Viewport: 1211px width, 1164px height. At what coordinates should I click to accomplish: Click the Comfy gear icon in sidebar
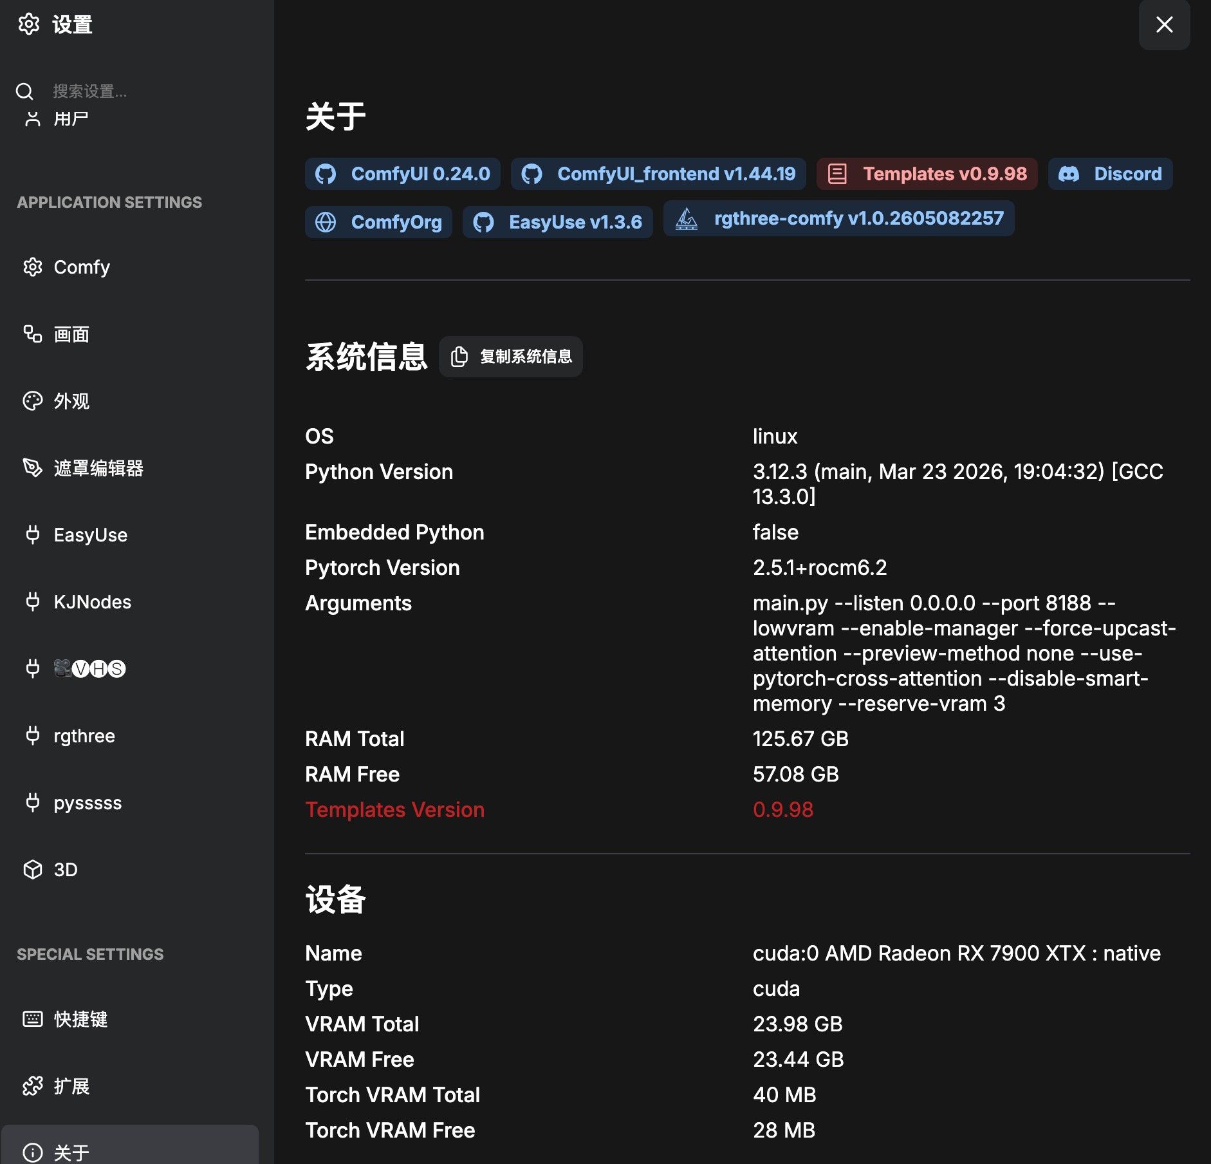[x=32, y=267]
